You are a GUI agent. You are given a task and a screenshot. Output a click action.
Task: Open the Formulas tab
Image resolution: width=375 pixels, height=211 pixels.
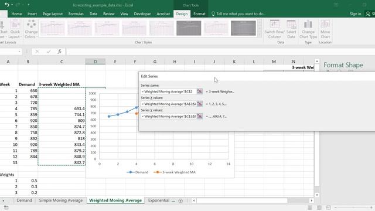coord(76,14)
